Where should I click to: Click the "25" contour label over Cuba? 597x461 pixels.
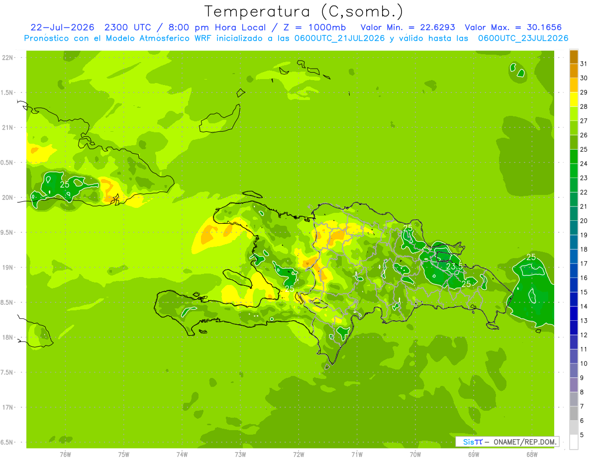click(65, 184)
